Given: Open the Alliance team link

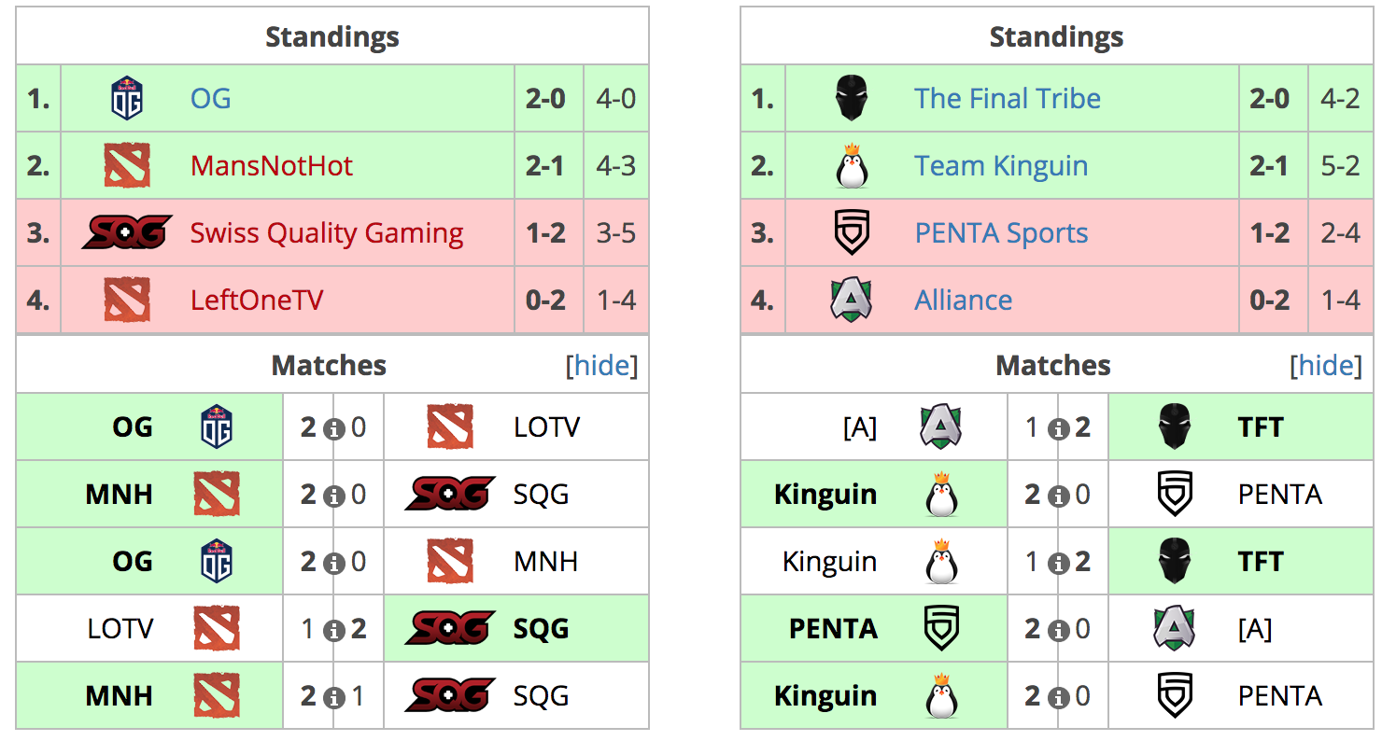Looking at the screenshot, I should tap(964, 300).
